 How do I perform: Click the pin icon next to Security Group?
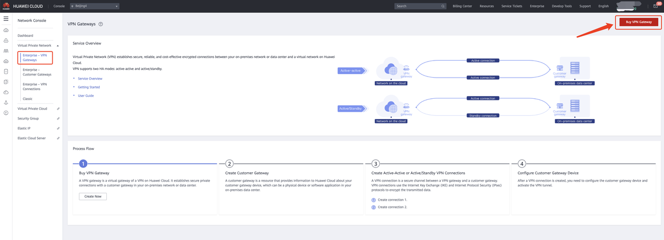[58, 118]
